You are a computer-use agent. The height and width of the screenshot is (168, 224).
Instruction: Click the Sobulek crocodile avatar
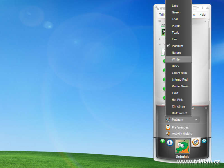point(182,146)
